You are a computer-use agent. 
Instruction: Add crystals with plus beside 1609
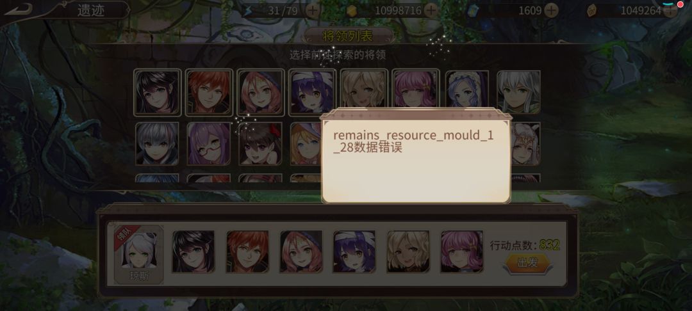click(550, 10)
